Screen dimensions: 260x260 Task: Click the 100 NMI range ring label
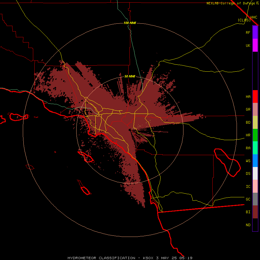click(130, 23)
